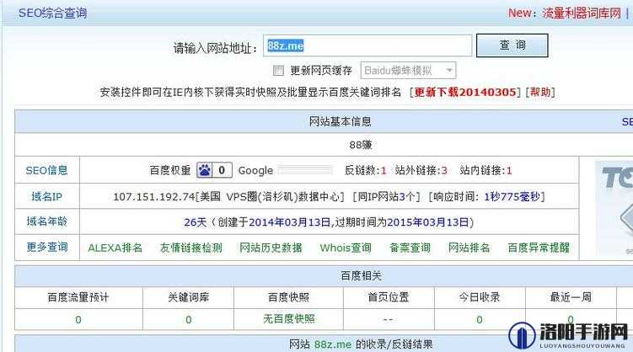The height and width of the screenshot is (352, 633).
Task: Open the 帮助 link
Action: (540, 92)
